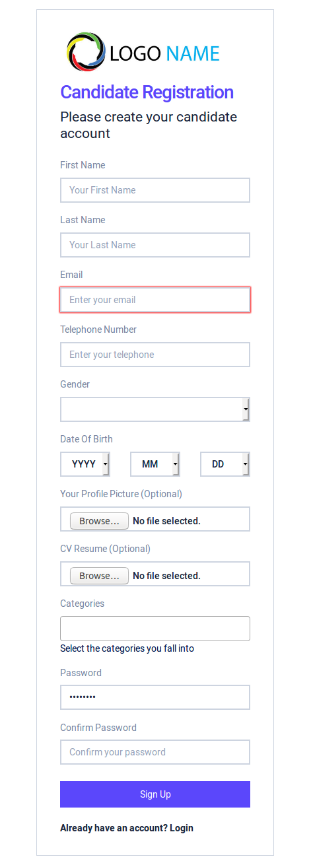Focus the Confirm Password field
The height and width of the screenshot is (865, 313).
[x=155, y=752]
